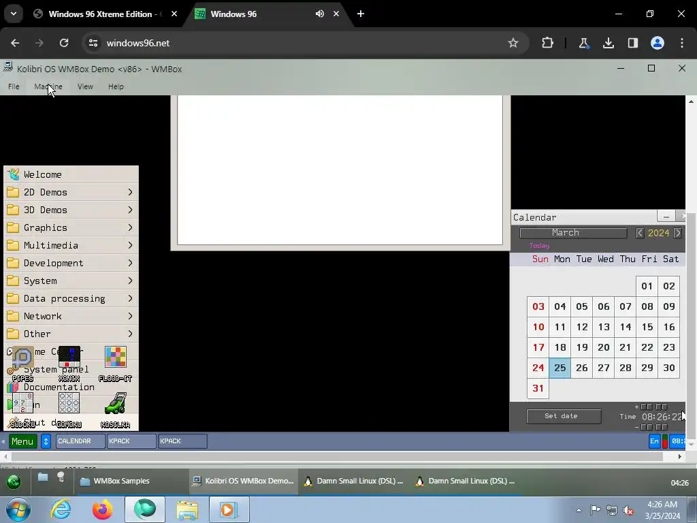697x523 pixels.
Task: Click the tray volume muted icon
Action: (x=628, y=510)
